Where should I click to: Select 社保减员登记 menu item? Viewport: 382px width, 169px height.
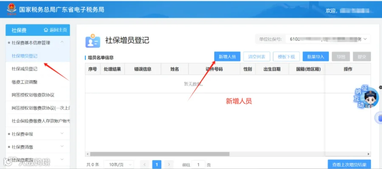pyautogui.click(x=38, y=69)
